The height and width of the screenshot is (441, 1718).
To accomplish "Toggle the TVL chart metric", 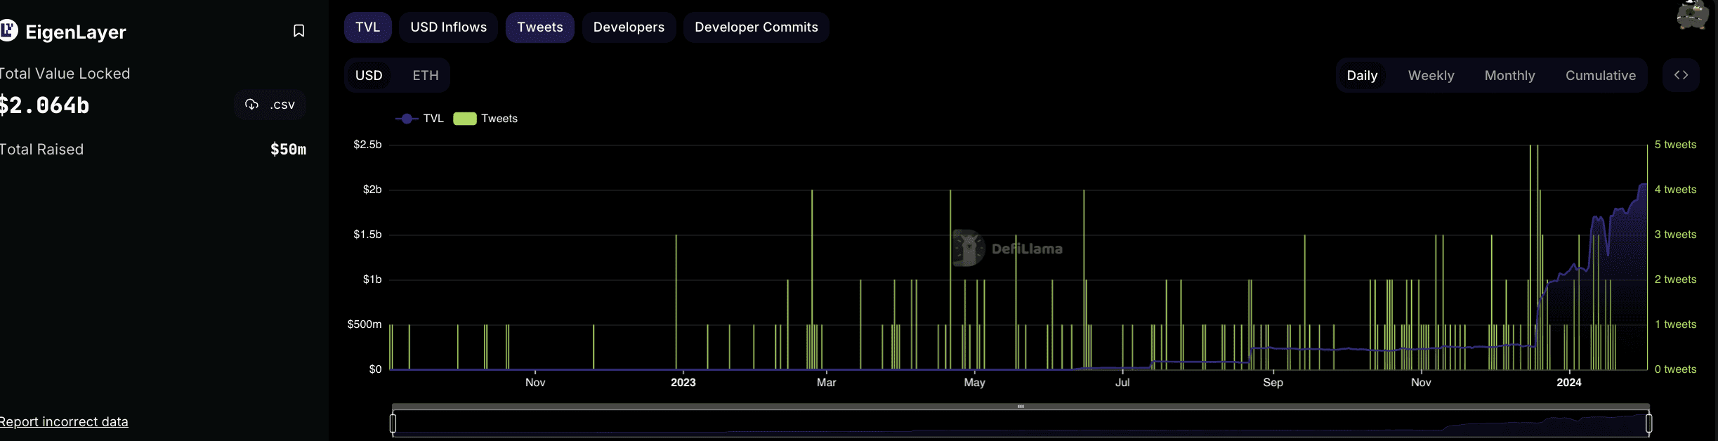I will point(367,27).
